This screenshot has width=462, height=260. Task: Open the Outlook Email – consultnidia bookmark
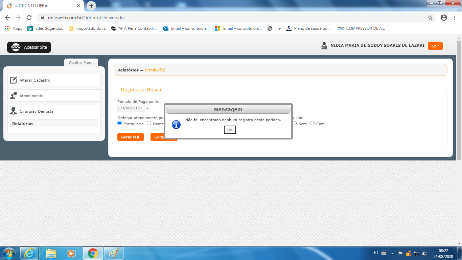186,28
